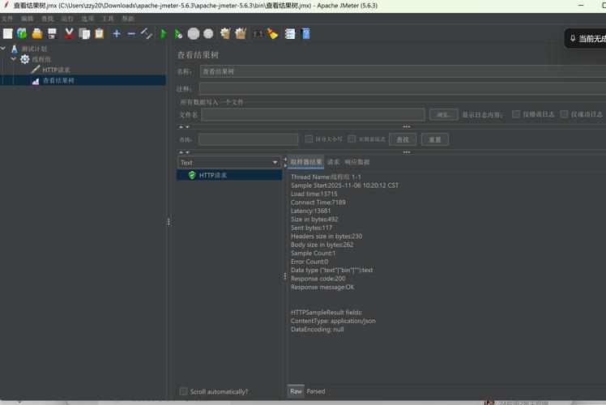Switch to the 取样器结果 tab
Screen dimensions: 606x405
pyautogui.click(x=305, y=162)
